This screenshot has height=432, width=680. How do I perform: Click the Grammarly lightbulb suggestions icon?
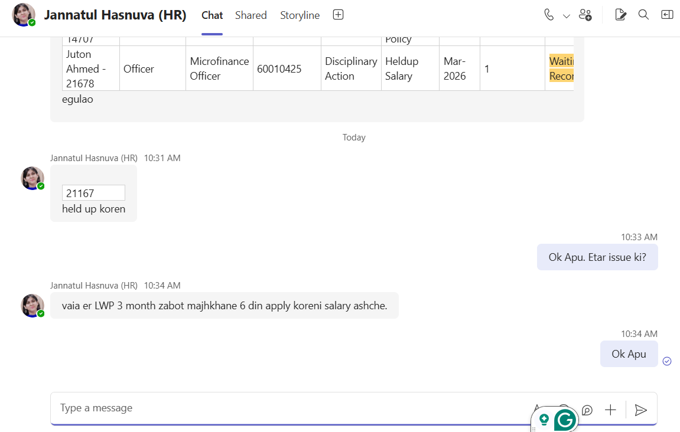(x=544, y=420)
